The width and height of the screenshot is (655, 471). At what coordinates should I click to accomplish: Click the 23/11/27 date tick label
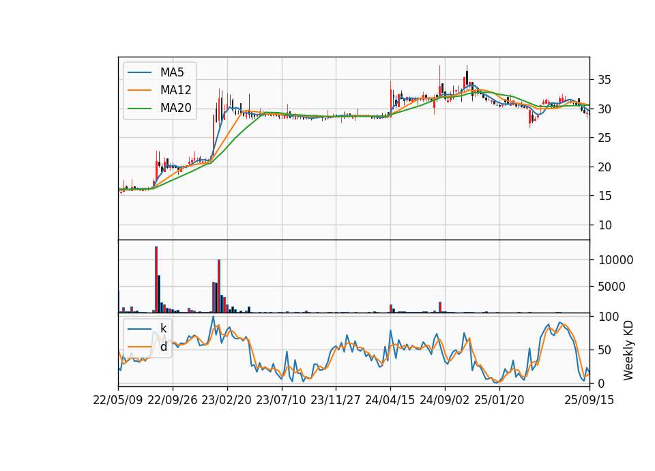pyautogui.click(x=336, y=400)
